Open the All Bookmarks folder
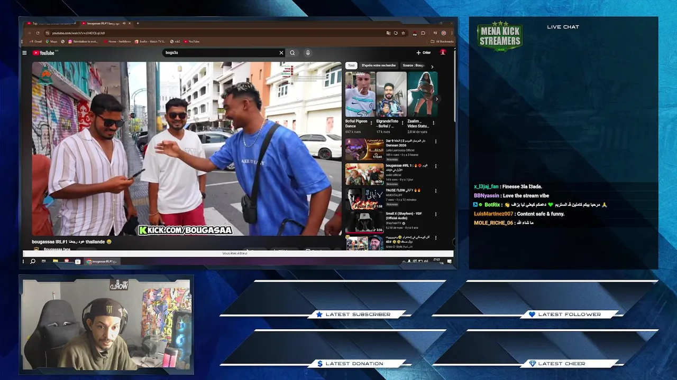This screenshot has height=380, width=677. (x=442, y=41)
